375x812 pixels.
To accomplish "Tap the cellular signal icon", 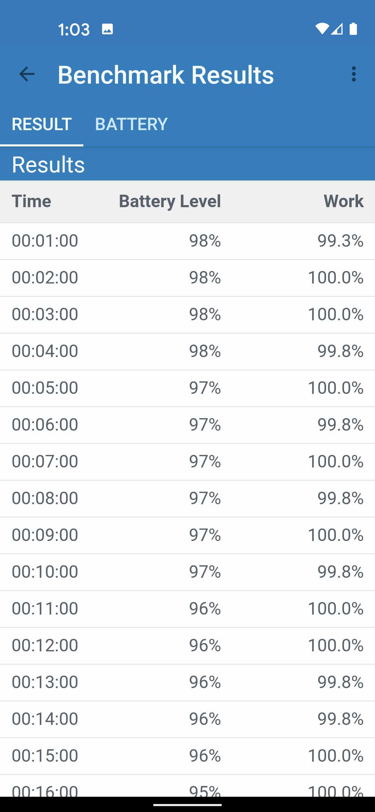I will [337, 29].
